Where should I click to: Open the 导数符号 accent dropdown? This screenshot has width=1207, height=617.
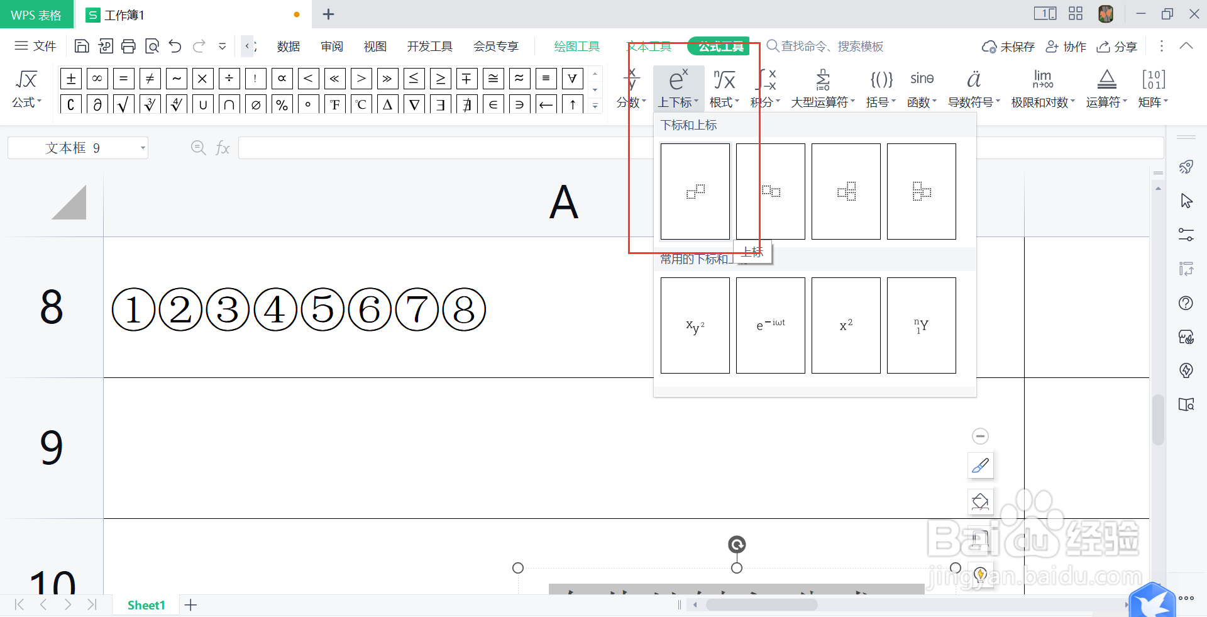pos(974,88)
